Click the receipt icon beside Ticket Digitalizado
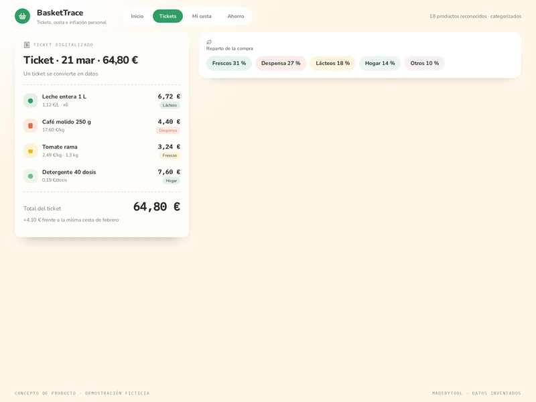The width and height of the screenshot is (536, 402). [27, 45]
